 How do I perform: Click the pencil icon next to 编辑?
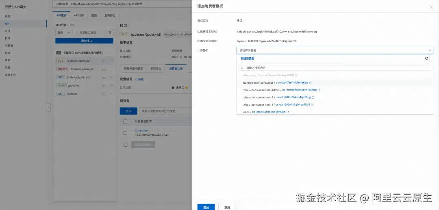click(x=136, y=80)
